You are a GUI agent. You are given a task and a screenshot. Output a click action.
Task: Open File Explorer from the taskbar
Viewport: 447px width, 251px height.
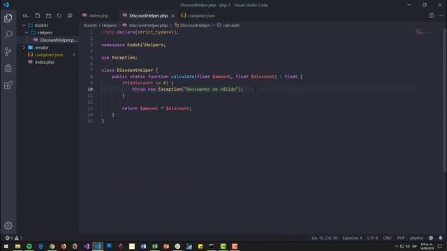coord(17,246)
